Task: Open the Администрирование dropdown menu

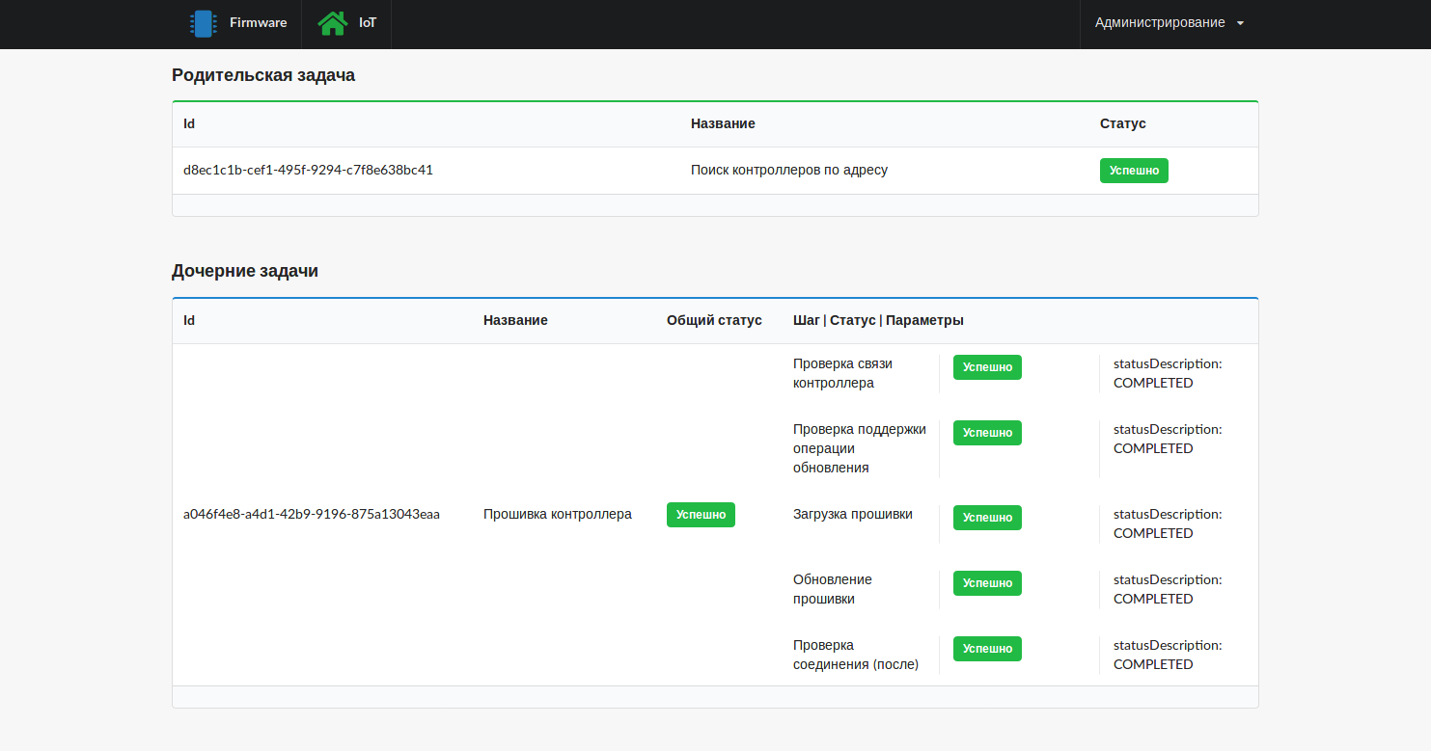Action: click(x=1159, y=23)
